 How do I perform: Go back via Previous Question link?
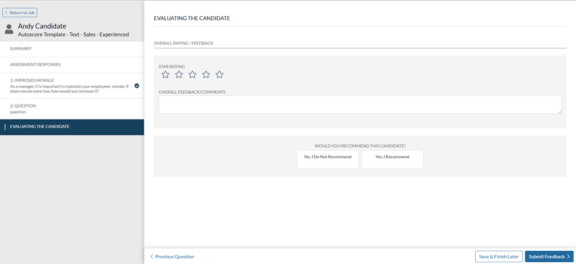pos(172,257)
